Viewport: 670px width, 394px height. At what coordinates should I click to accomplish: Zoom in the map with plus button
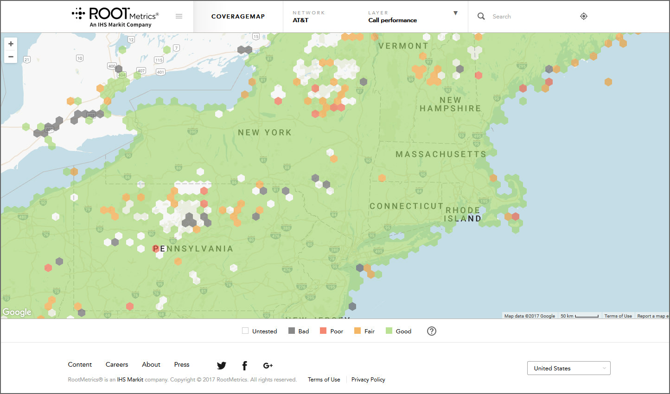click(11, 44)
